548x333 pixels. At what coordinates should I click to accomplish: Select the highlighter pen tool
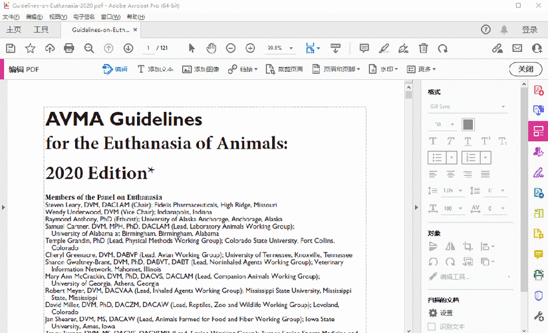[384, 49]
